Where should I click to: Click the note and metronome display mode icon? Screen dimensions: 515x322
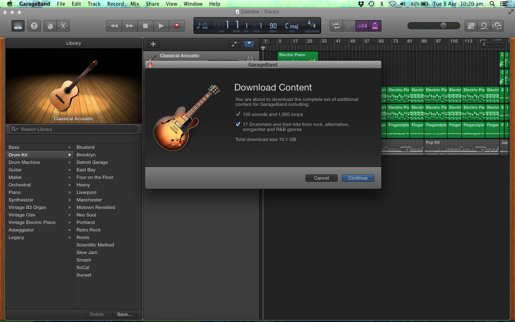[x=202, y=26]
